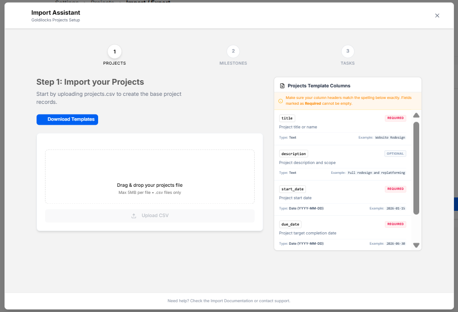Click the REQUIRED badge on due_date row
Image resolution: width=458 pixels, height=312 pixels.
(395, 224)
